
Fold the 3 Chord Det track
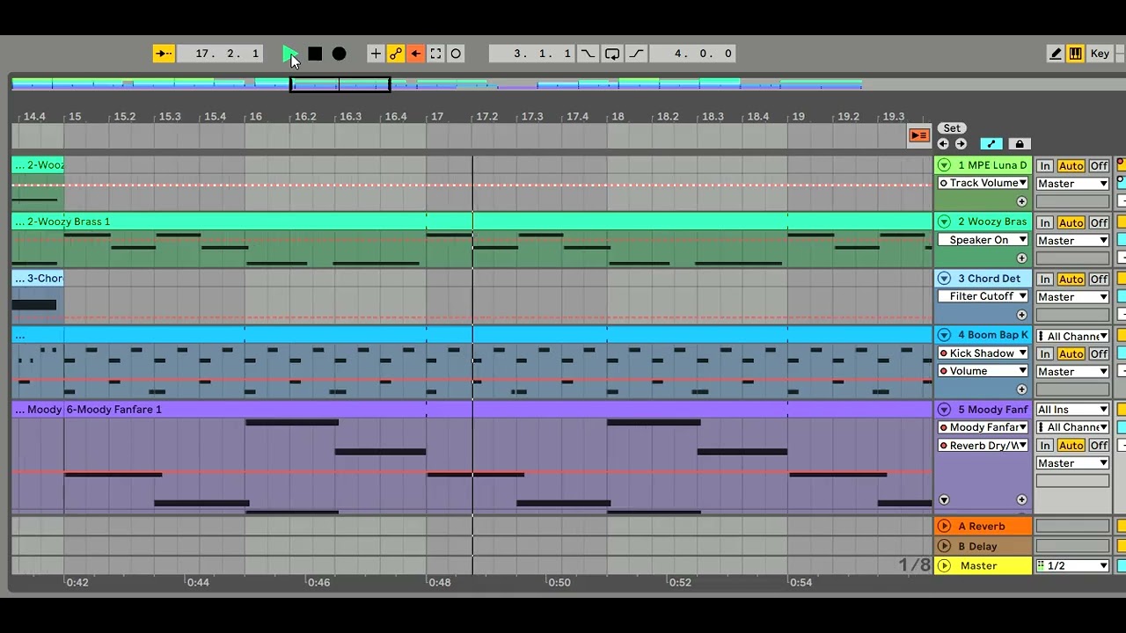coord(944,279)
